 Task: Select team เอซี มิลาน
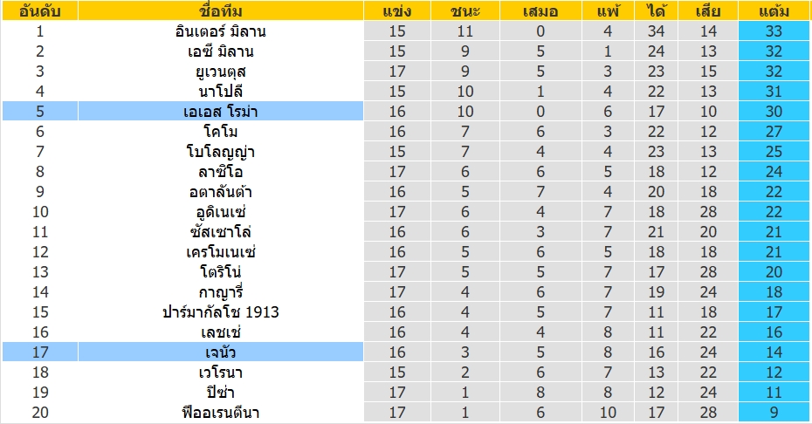coord(219,51)
